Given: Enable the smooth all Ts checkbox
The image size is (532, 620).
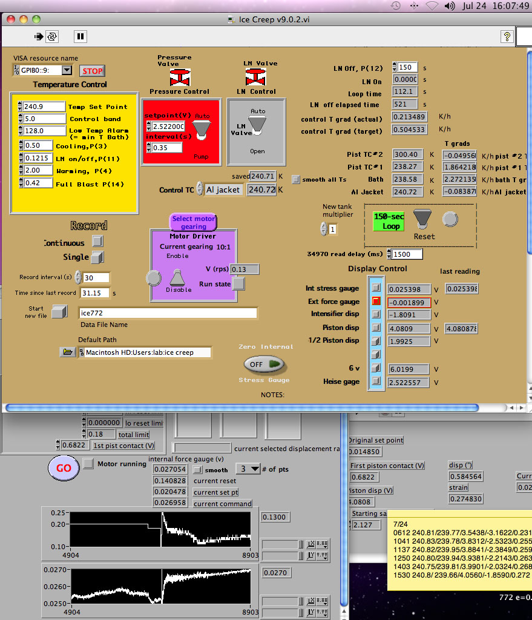Looking at the screenshot, I should pyautogui.click(x=296, y=179).
